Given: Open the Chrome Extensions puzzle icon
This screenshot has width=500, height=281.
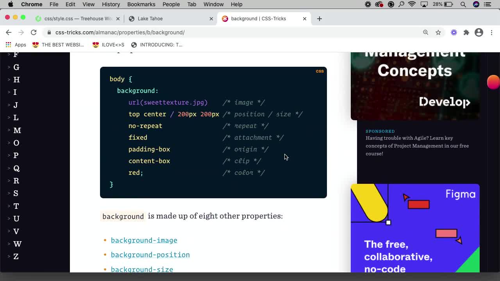Looking at the screenshot, I should tap(466, 32).
